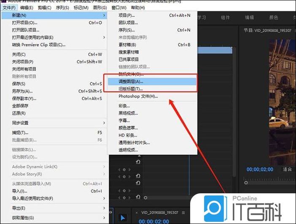
Task: Select Photoshop 文件(H)...
Action: (152, 96)
